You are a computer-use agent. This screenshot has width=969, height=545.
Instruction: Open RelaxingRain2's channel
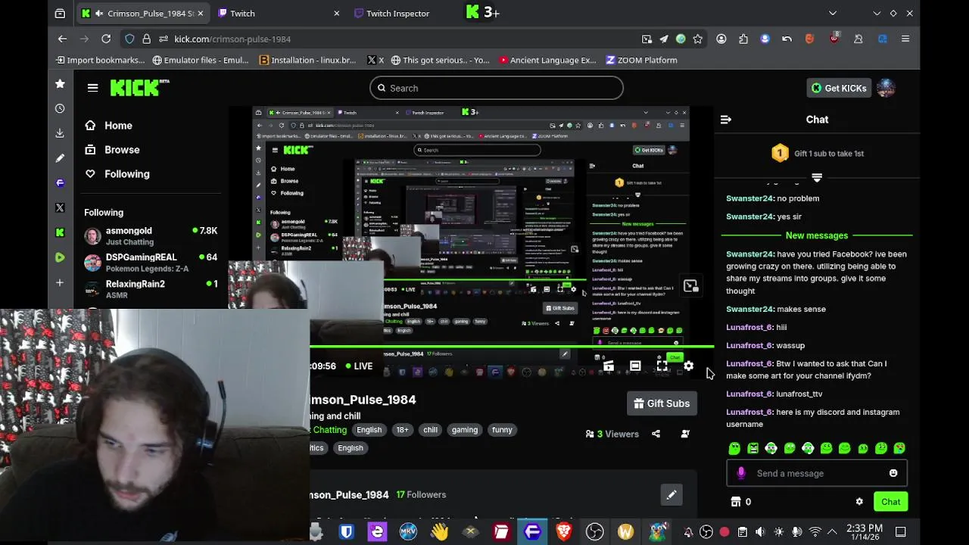(x=151, y=289)
